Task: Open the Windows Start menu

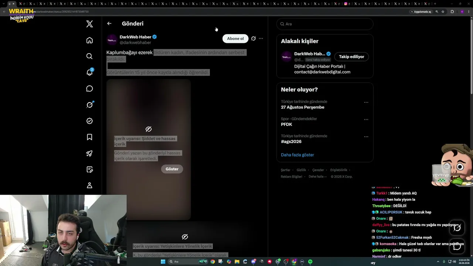Action: tap(163, 262)
